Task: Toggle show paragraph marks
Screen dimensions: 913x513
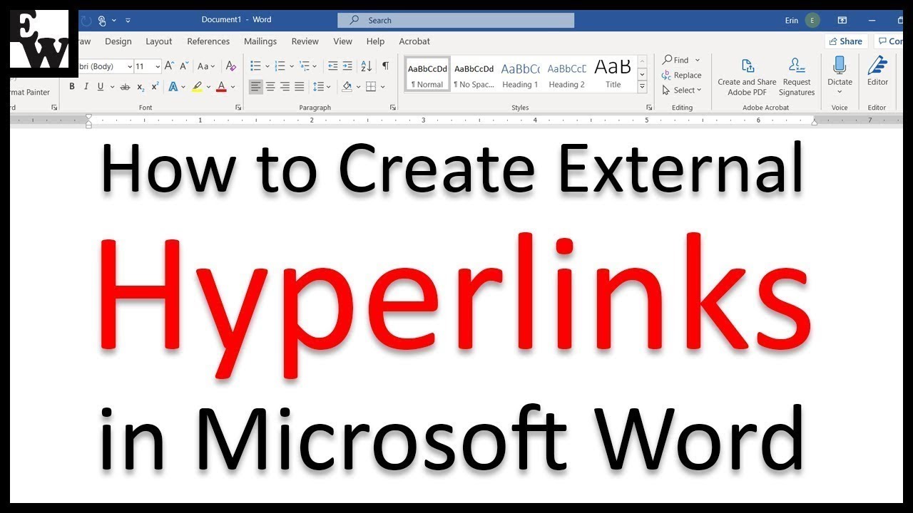Action: (x=385, y=66)
